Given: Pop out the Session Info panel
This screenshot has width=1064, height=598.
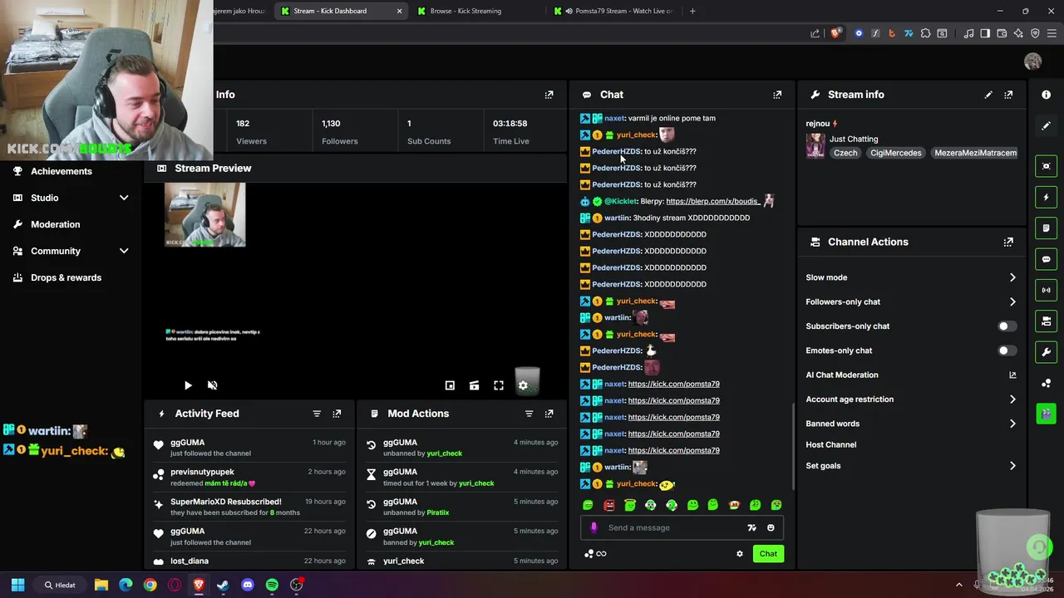Looking at the screenshot, I should click(x=549, y=95).
